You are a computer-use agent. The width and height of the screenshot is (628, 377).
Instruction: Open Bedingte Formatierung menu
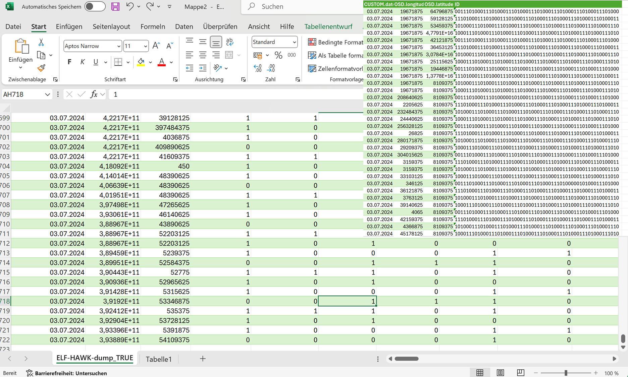click(335, 42)
